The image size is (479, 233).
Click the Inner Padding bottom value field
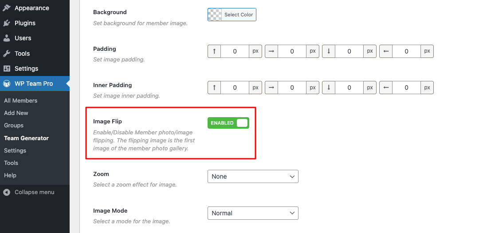[349, 88]
